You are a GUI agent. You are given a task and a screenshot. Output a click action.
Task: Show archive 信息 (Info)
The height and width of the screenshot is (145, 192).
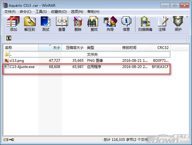coord(126,24)
